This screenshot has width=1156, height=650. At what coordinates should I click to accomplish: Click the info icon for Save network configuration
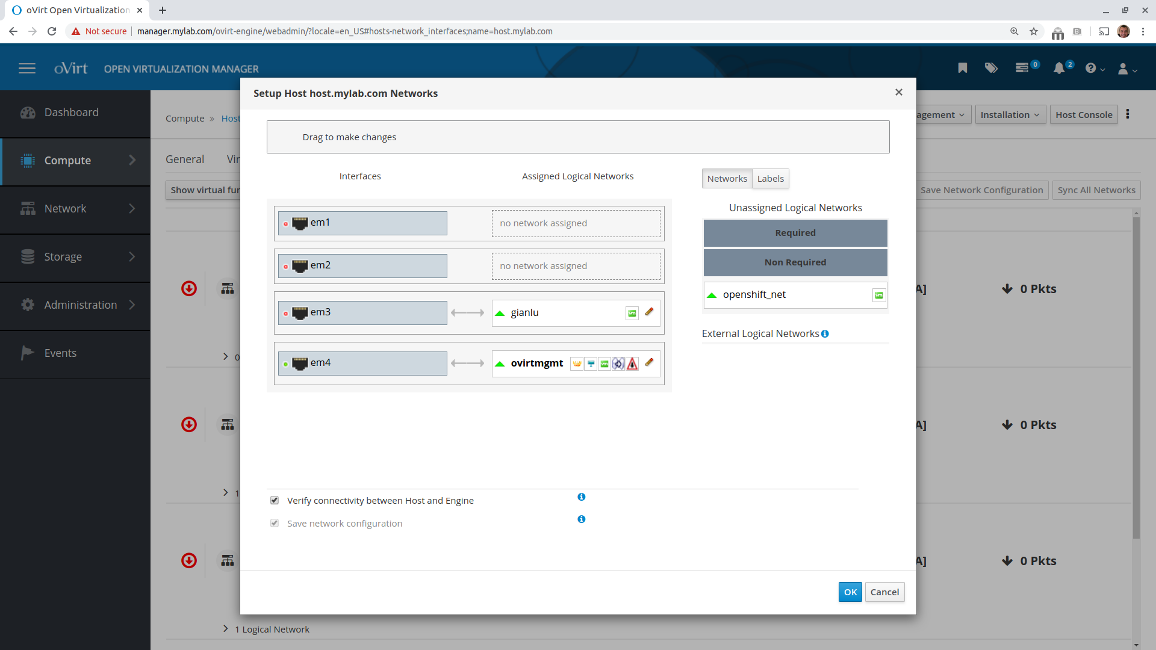coord(582,519)
